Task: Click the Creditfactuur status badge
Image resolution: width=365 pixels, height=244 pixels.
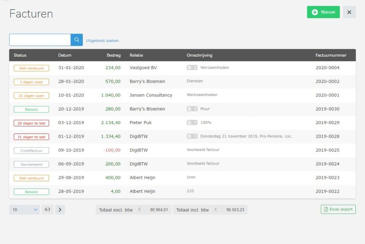Action: 31,151
